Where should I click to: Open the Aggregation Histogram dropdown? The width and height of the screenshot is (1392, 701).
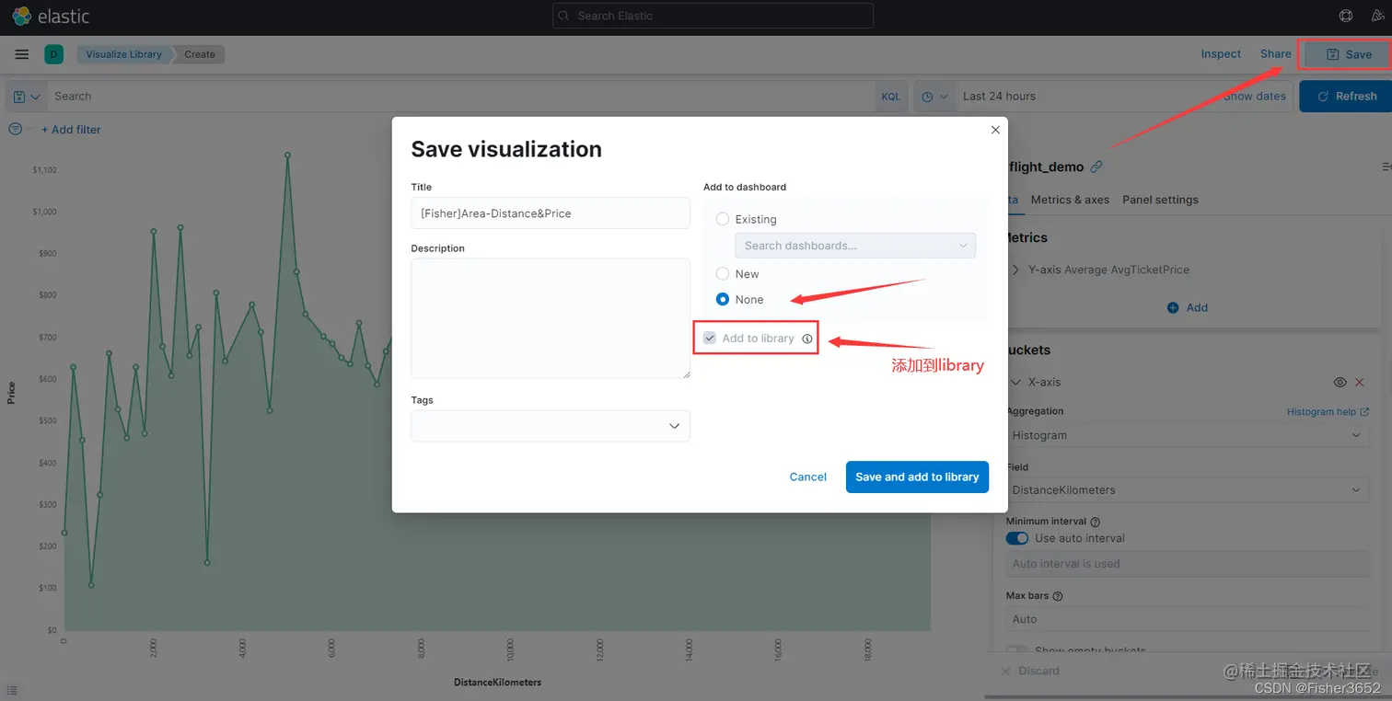point(1188,435)
